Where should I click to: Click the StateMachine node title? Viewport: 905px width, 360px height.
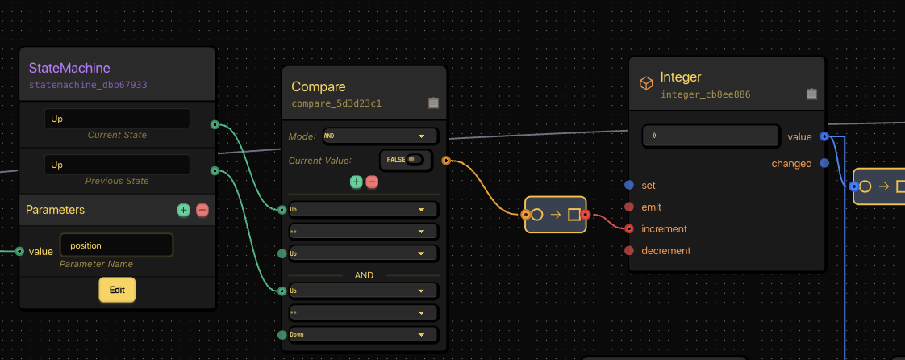[x=69, y=69]
